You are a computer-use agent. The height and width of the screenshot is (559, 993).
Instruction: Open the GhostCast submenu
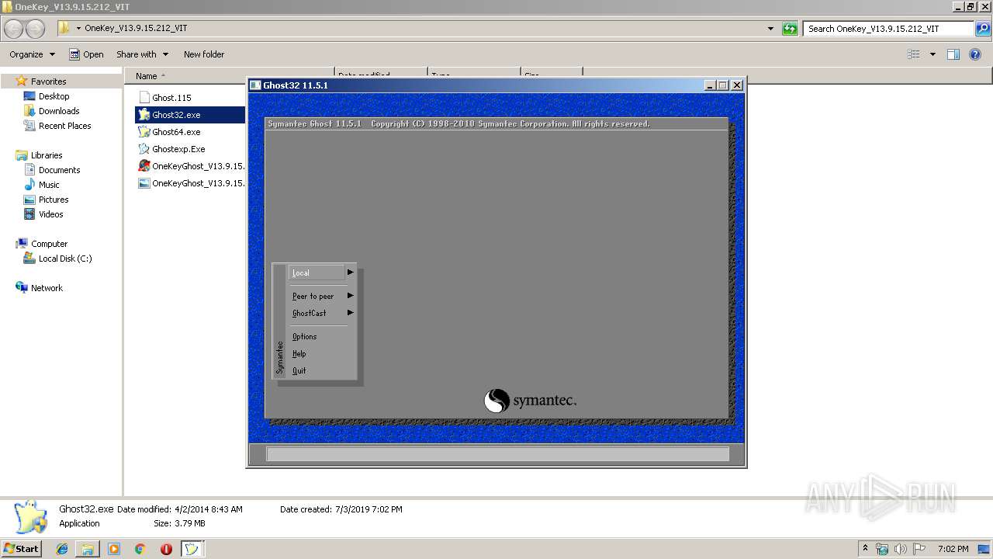309,313
